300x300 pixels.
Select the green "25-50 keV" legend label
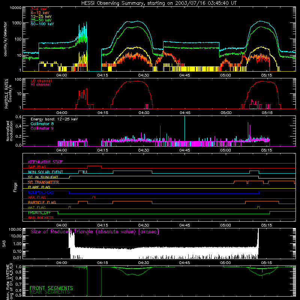41,20
